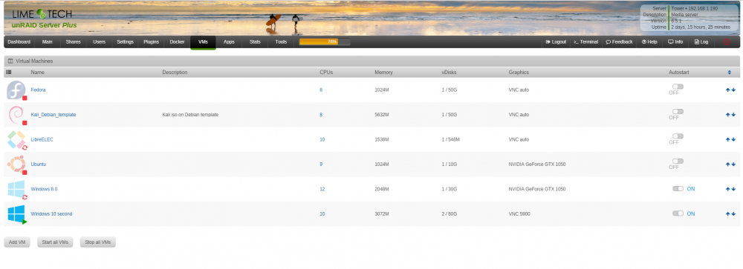Image resolution: width=743 pixels, height=269 pixels.
Task: Go to the Main tab
Action: click(47, 41)
